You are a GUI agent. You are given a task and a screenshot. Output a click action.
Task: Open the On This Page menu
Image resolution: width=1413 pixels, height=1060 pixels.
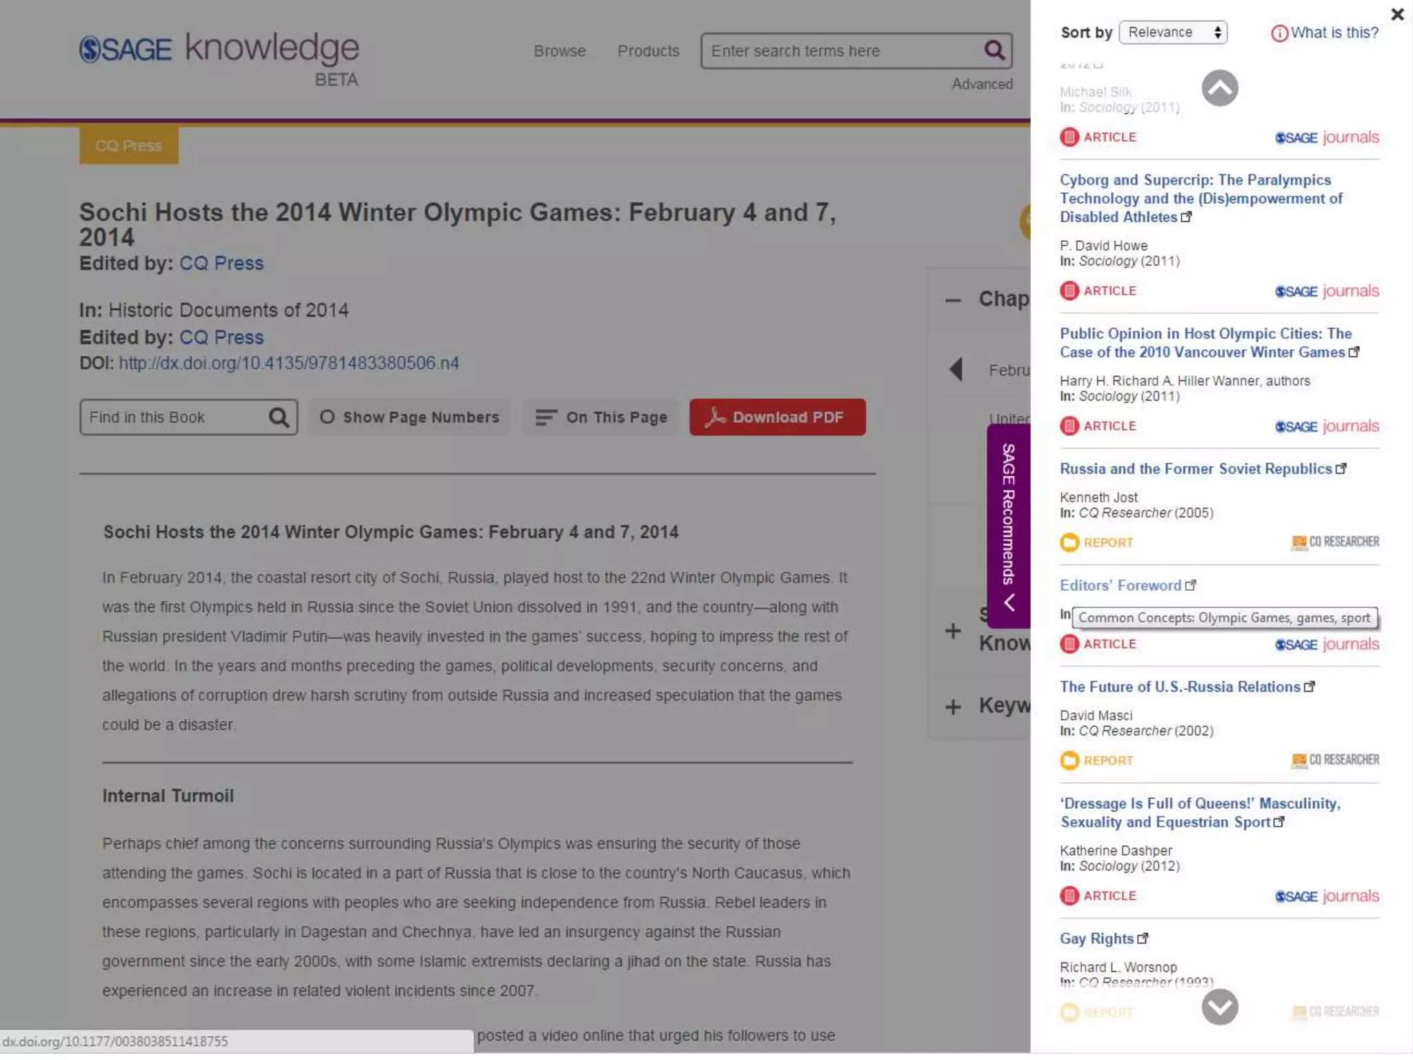[x=600, y=418]
